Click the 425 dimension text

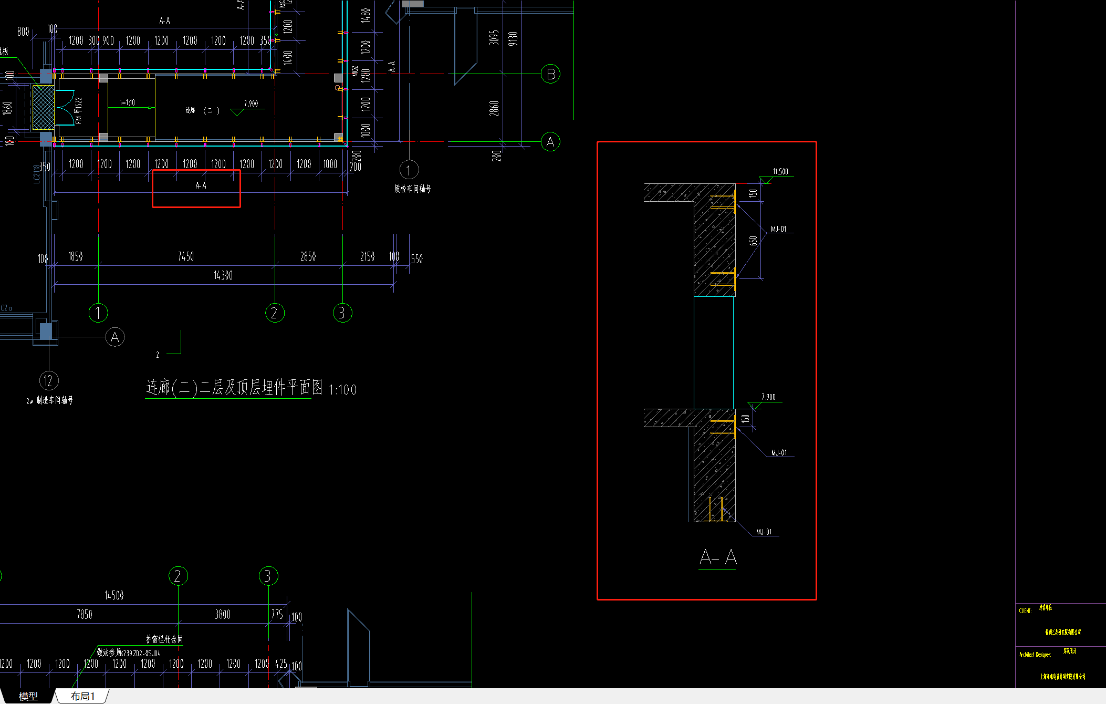[281, 664]
